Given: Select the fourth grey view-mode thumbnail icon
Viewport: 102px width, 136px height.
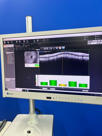Looking at the screenshot, I should coord(50,48).
